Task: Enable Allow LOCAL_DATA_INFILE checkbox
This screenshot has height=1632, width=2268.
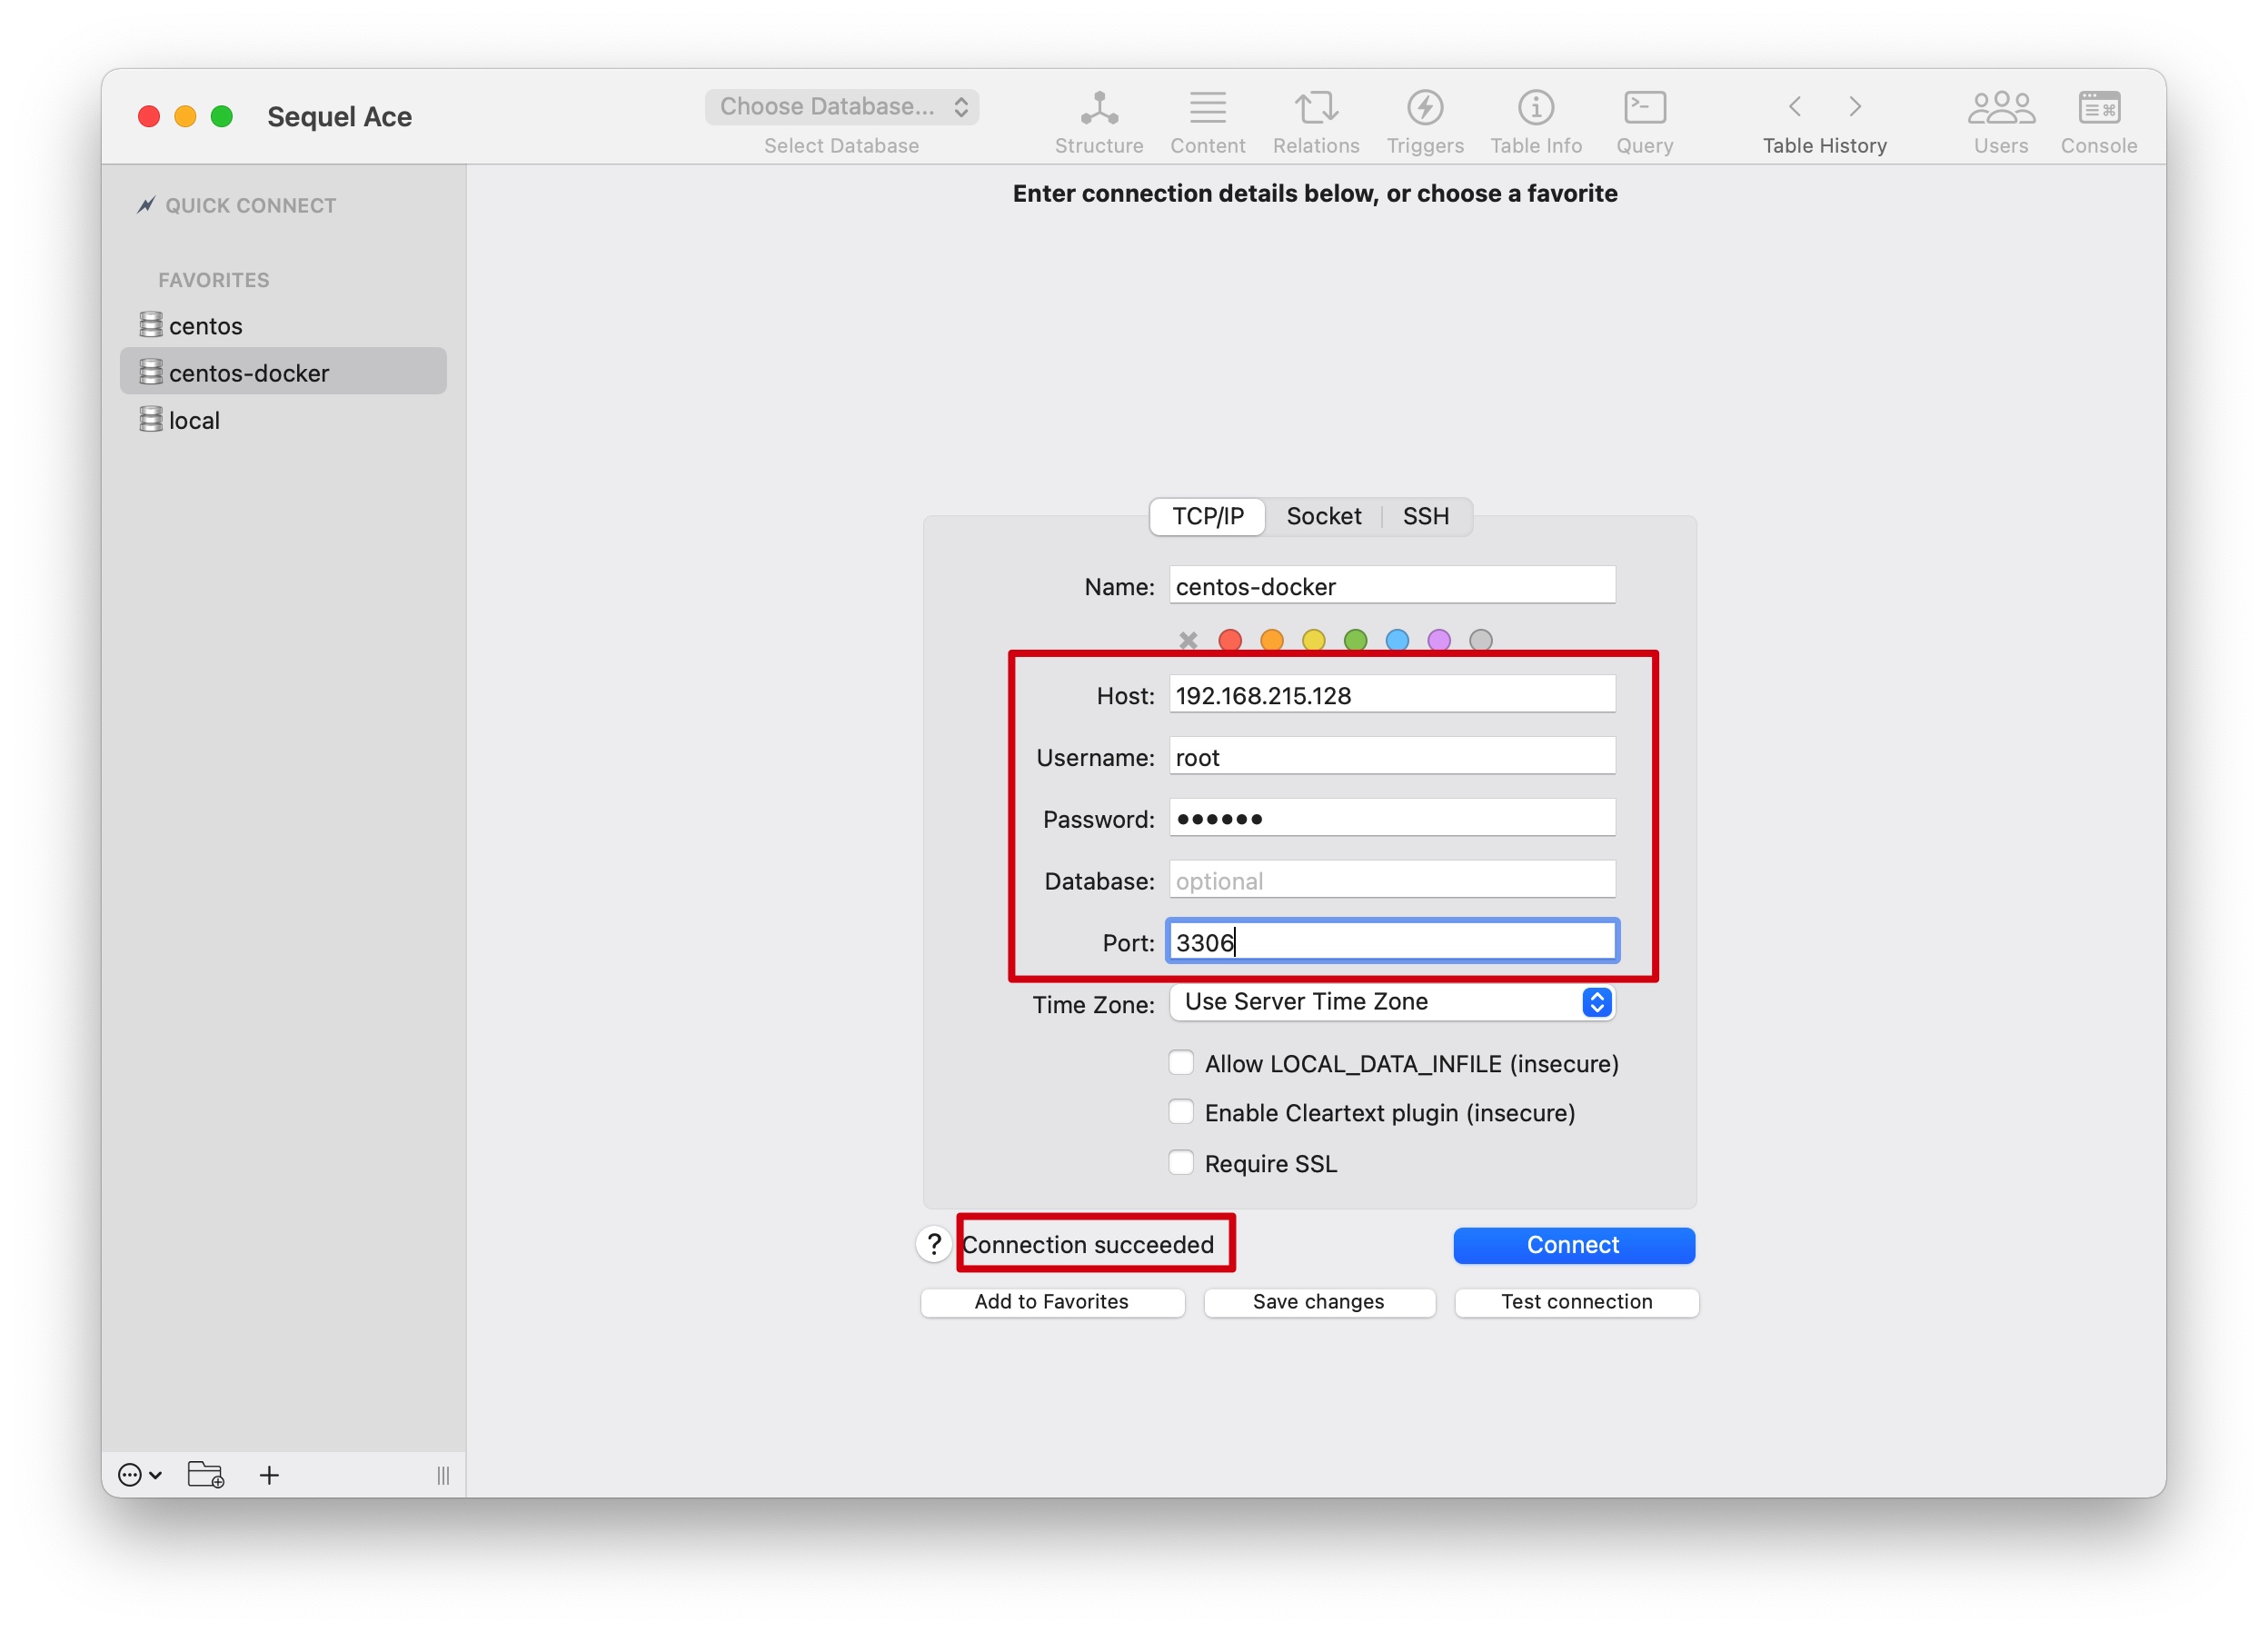Action: [1181, 1062]
